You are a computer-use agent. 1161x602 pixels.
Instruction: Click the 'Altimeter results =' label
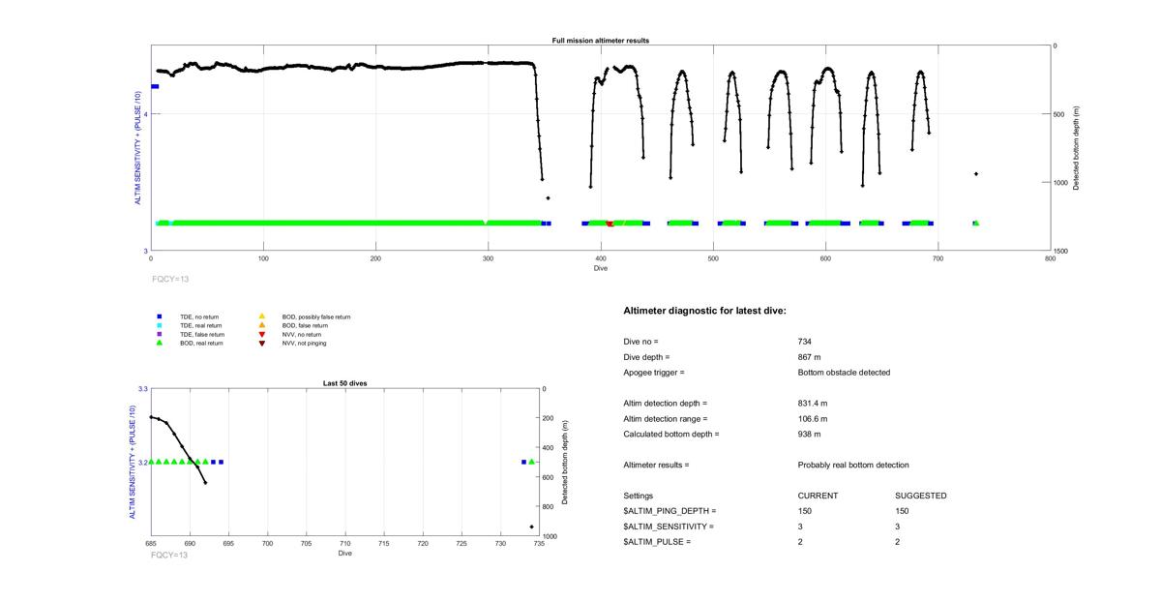coord(656,465)
